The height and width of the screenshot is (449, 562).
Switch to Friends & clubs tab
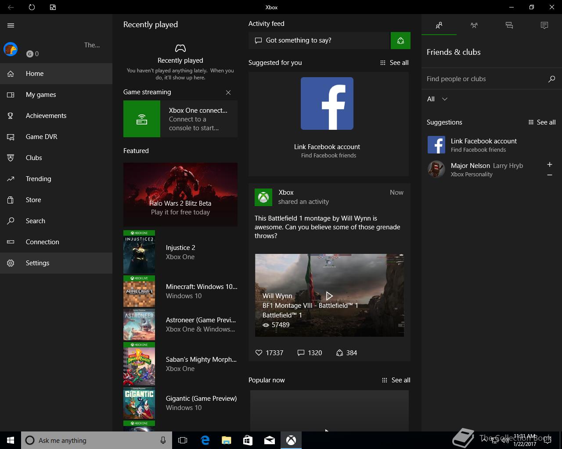[439, 25]
